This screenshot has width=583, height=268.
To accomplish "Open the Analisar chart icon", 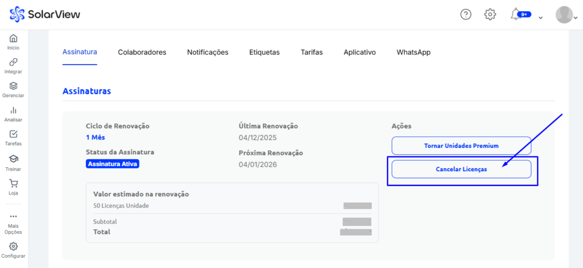I will [x=14, y=110].
